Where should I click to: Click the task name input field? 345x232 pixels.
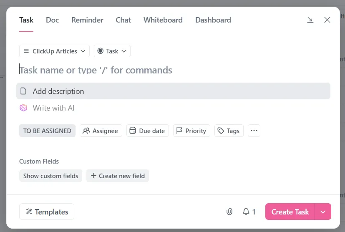(x=175, y=70)
